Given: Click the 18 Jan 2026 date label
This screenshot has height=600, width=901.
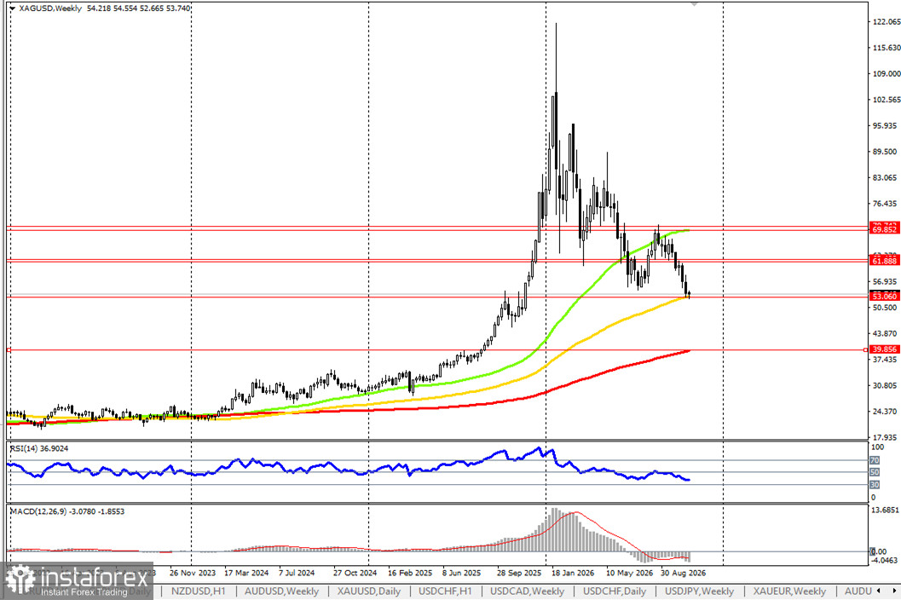Looking at the screenshot, I should [573, 573].
